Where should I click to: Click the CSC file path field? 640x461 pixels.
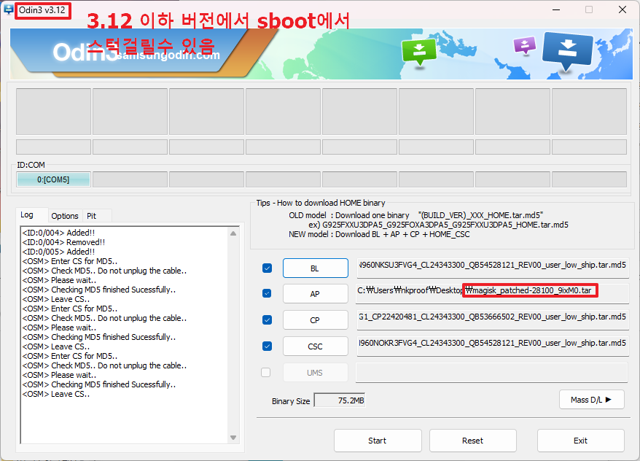[492, 346]
